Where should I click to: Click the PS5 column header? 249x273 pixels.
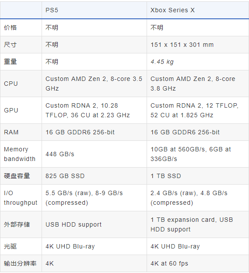(x=94, y=10)
